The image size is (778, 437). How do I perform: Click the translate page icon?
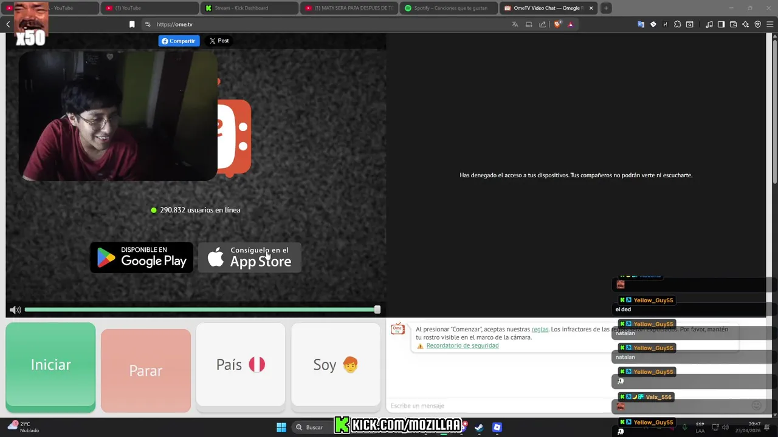515,24
